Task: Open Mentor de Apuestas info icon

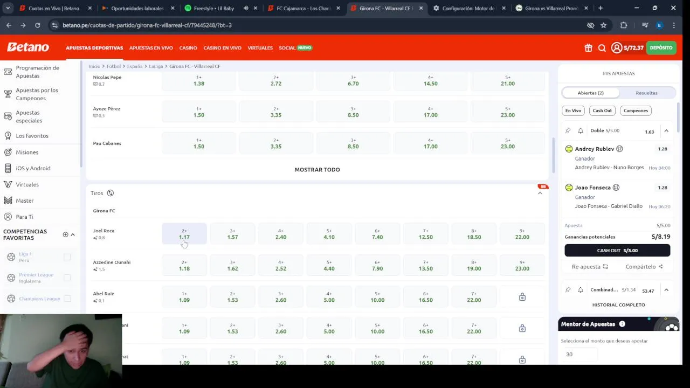Action: click(x=622, y=324)
